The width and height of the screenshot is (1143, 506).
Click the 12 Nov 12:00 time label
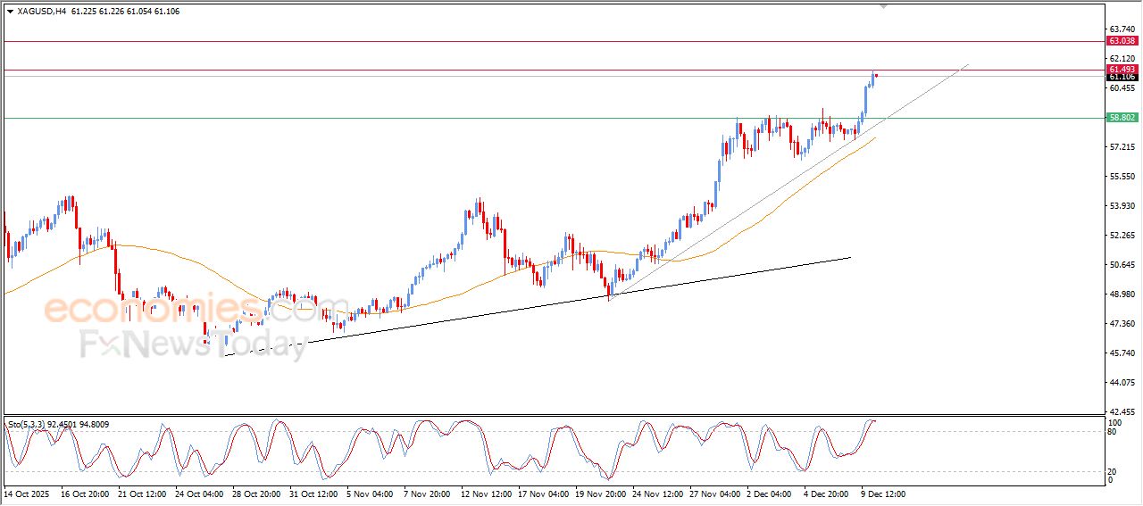(x=486, y=493)
